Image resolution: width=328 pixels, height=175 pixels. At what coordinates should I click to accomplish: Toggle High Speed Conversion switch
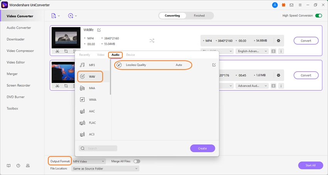coord(318,16)
